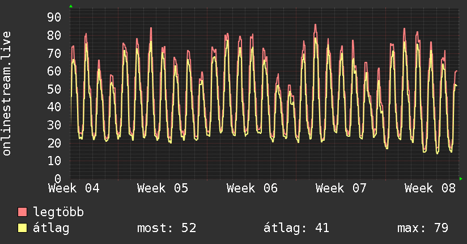Click the '20' y-axis value
Image resolution: width=467 pixels, height=244 pixels.
tap(54, 143)
